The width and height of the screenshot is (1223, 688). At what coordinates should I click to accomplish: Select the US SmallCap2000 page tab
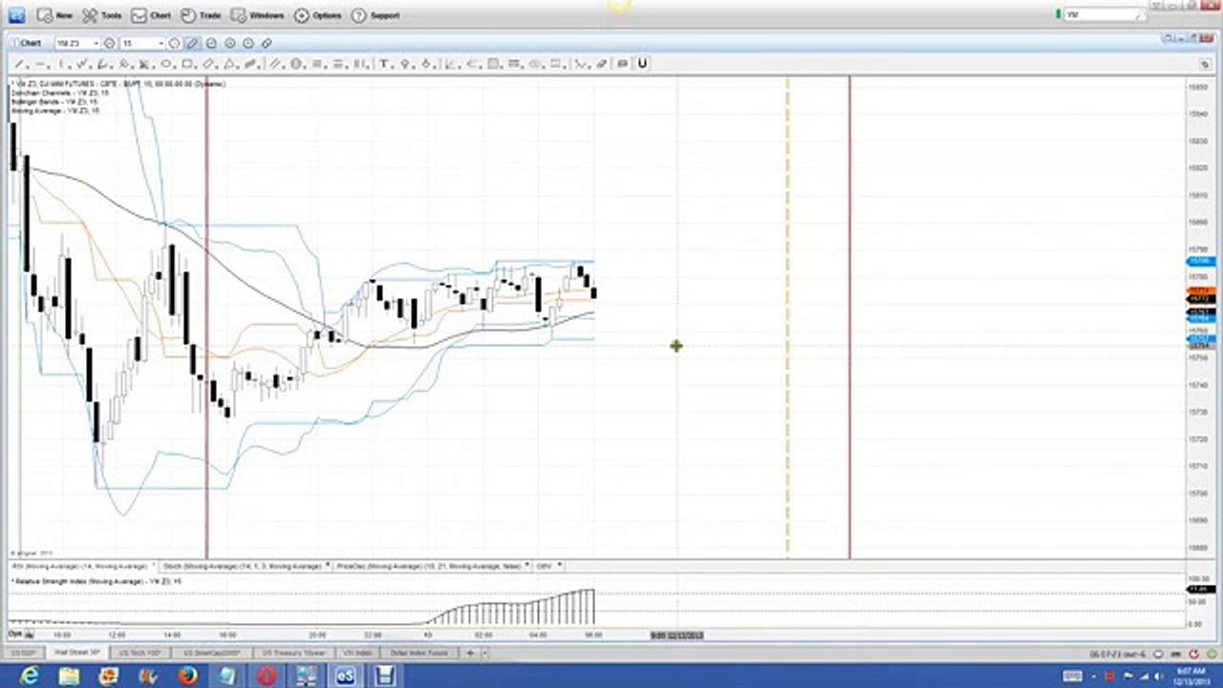pos(214,653)
